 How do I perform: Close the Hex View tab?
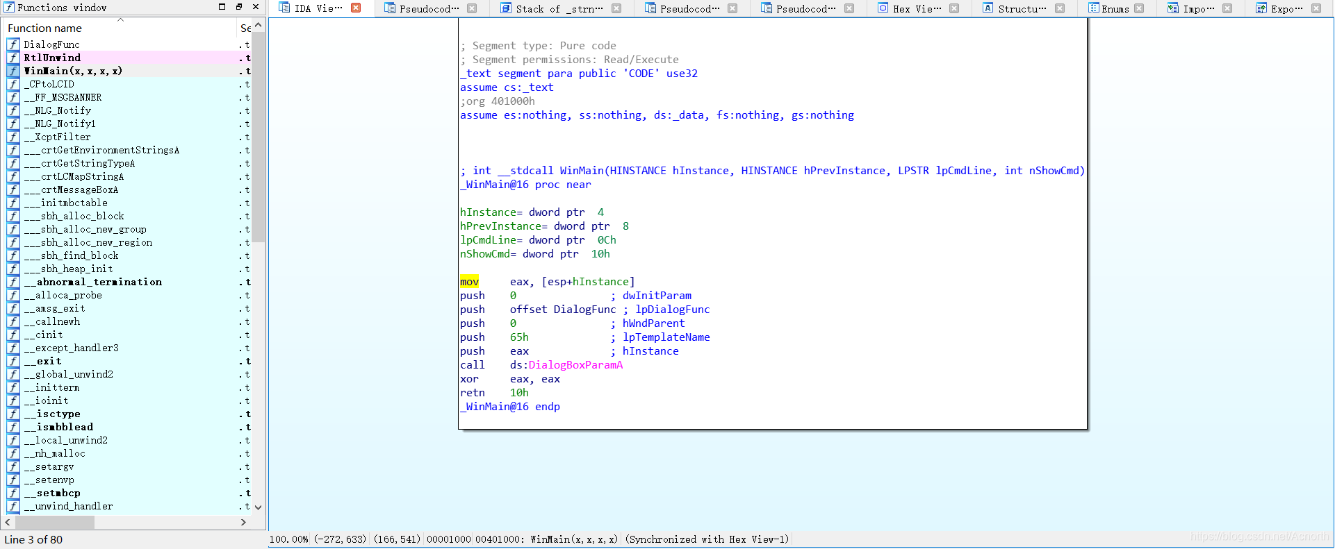(954, 8)
